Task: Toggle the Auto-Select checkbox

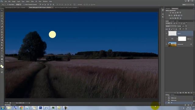Action: click(x=7, y=5)
